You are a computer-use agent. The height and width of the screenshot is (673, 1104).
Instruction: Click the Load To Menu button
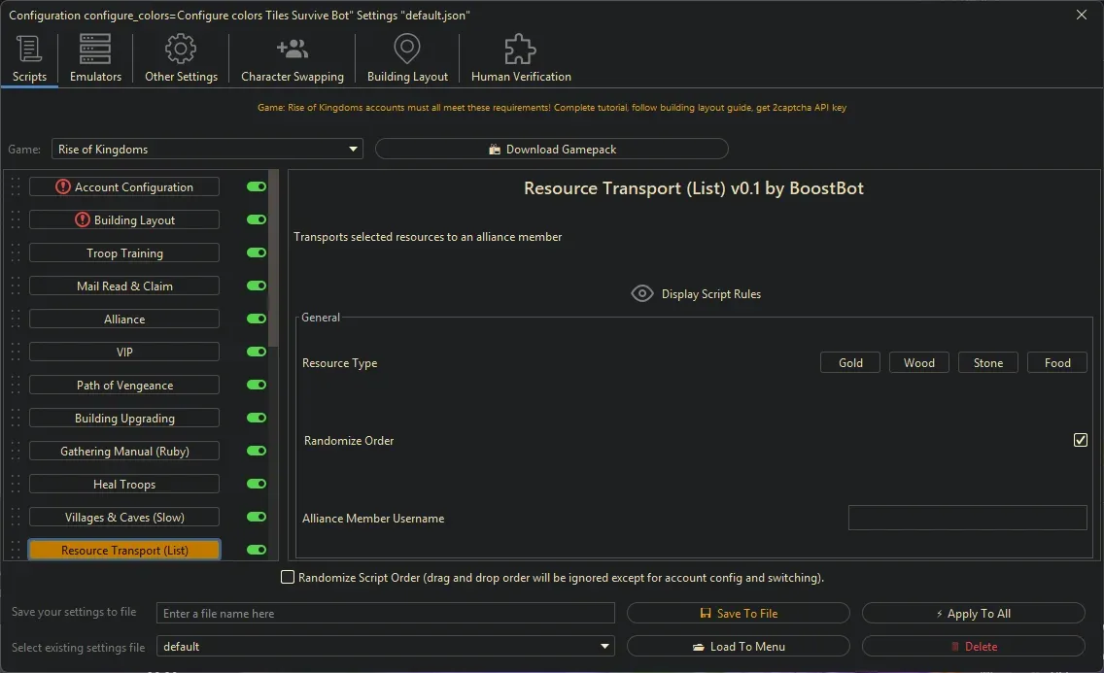pyautogui.click(x=739, y=646)
